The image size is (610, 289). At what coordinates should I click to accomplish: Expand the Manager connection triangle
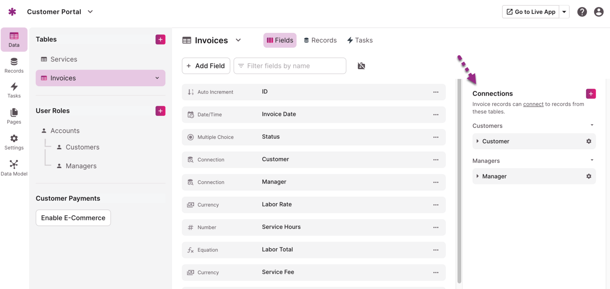click(x=477, y=176)
